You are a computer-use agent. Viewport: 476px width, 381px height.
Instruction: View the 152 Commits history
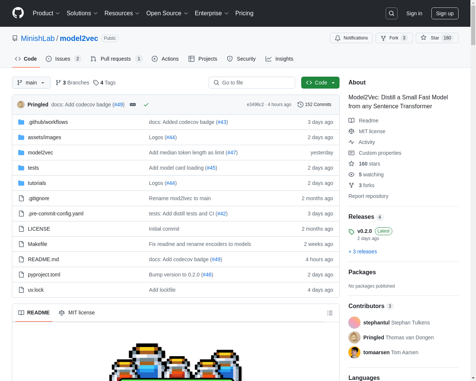tap(314, 105)
